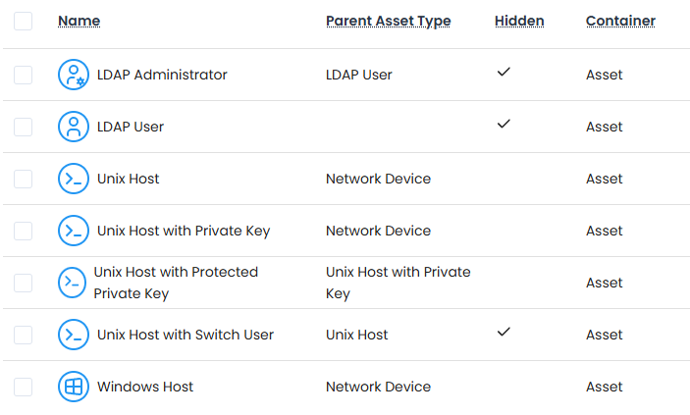This screenshot has width=690, height=415.
Task: Click Hidden checkmark on Unix Host with Switch User
Action: [x=504, y=333]
